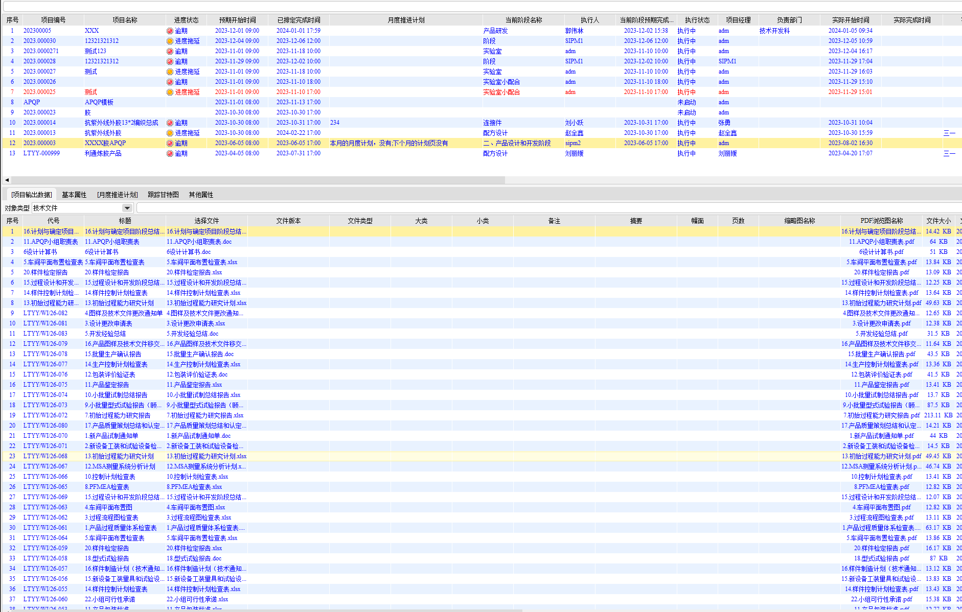Sort by the 项目编号 column header
The height and width of the screenshot is (612, 962).
pyautogui.click(x=53, y=20)
